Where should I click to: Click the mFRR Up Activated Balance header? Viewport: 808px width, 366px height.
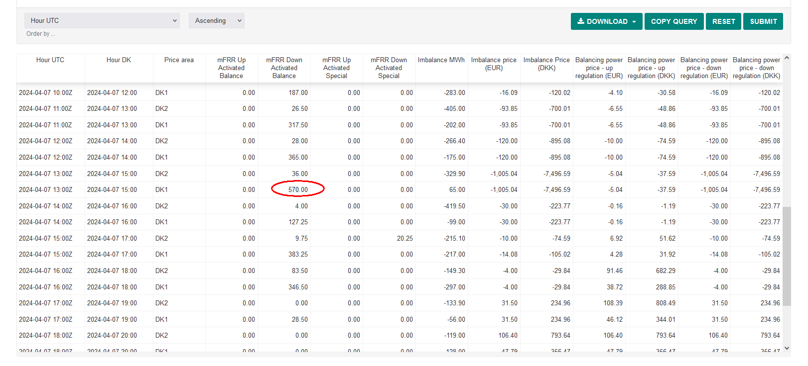pos(232,68)
